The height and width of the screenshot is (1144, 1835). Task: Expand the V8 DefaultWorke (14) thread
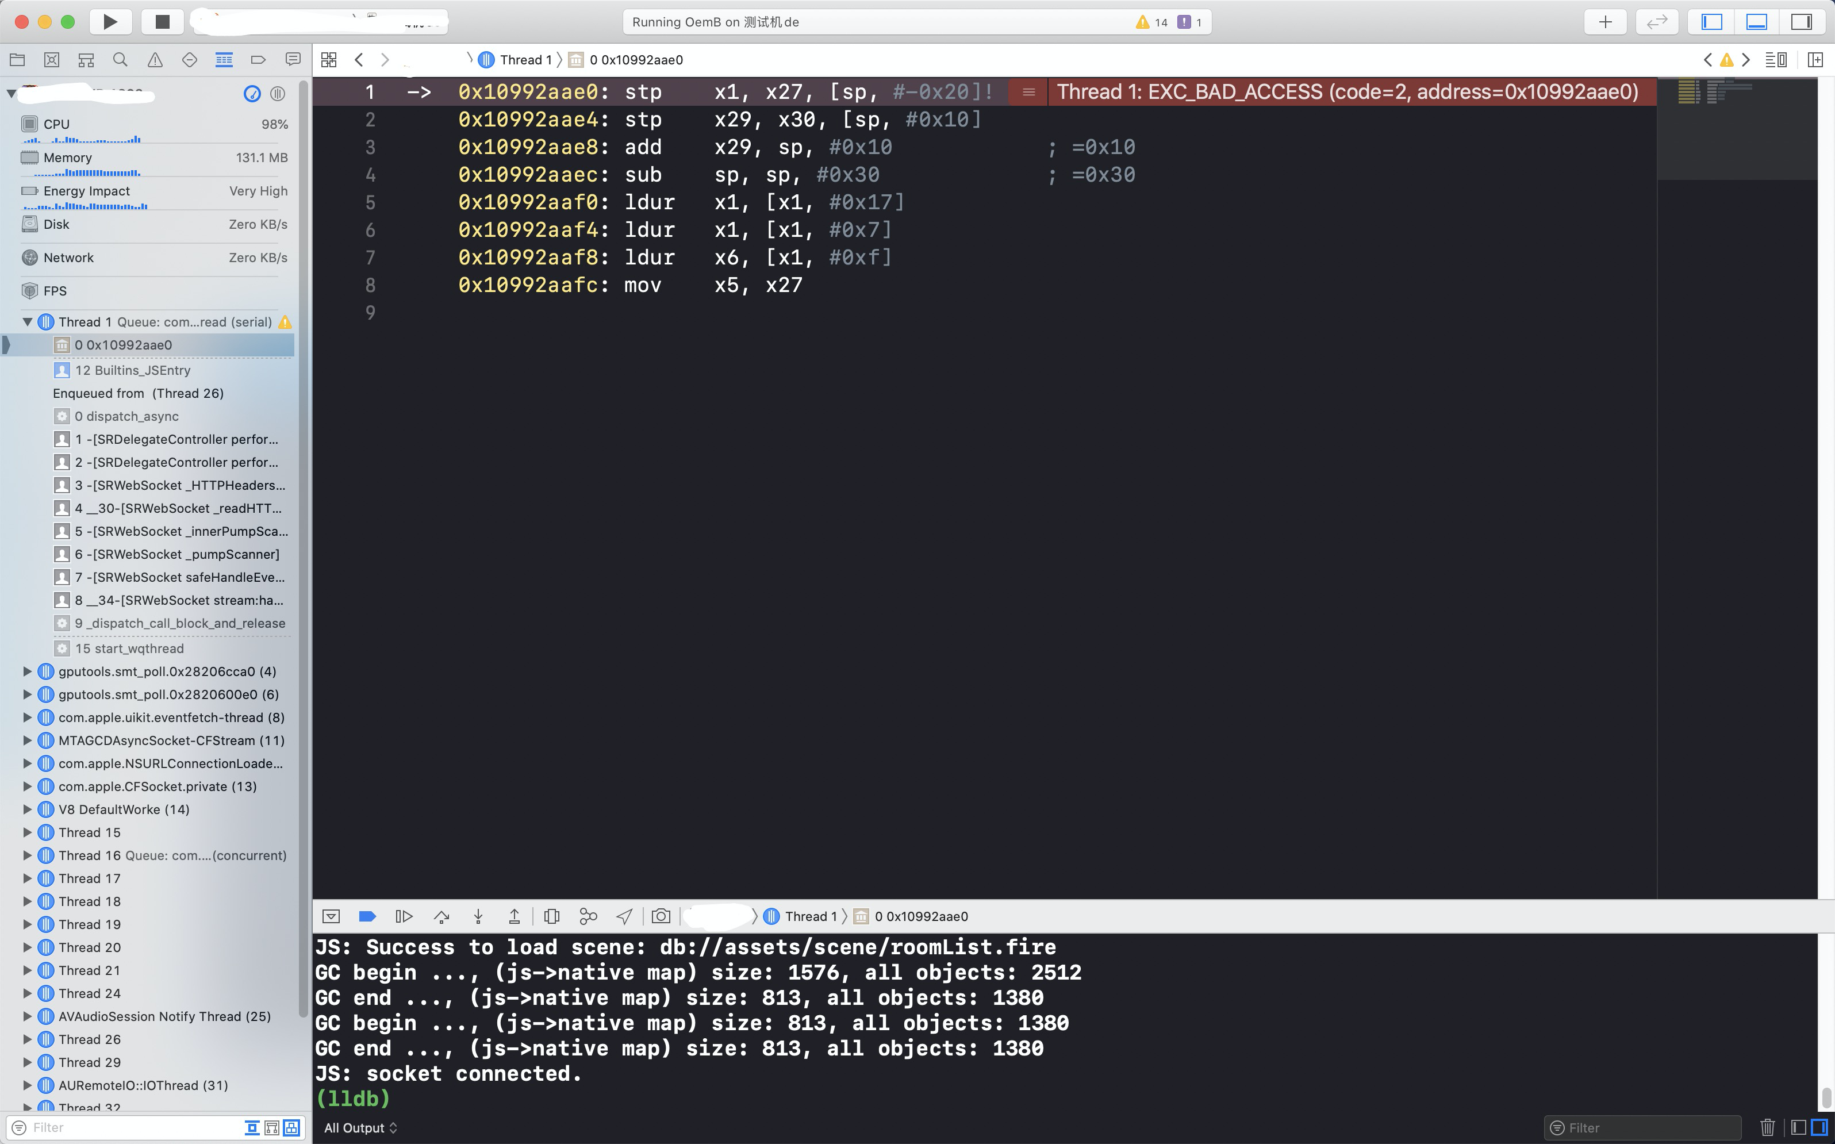(x=27, y=809)
